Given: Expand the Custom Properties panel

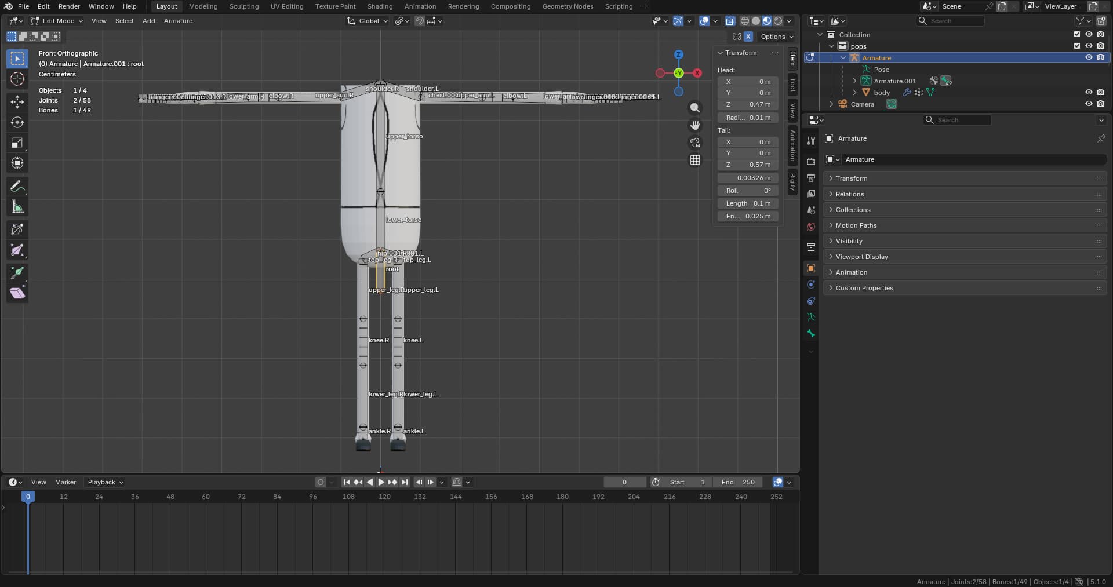Looking at the screenshot, I should [965, 288].
